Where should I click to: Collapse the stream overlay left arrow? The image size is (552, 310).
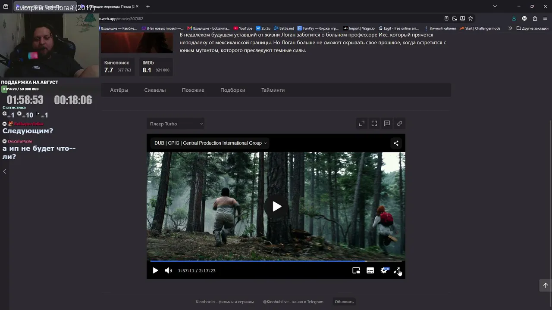click(x=4, y=171)
